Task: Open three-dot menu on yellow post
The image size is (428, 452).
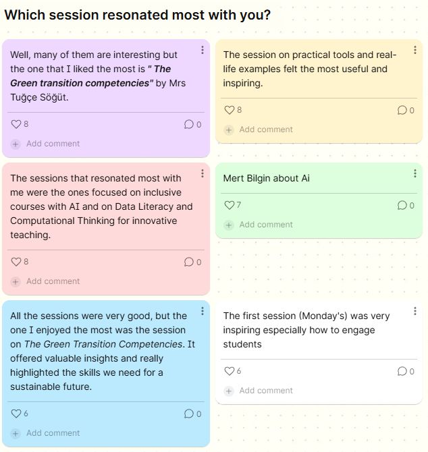Action: point(415,50)
